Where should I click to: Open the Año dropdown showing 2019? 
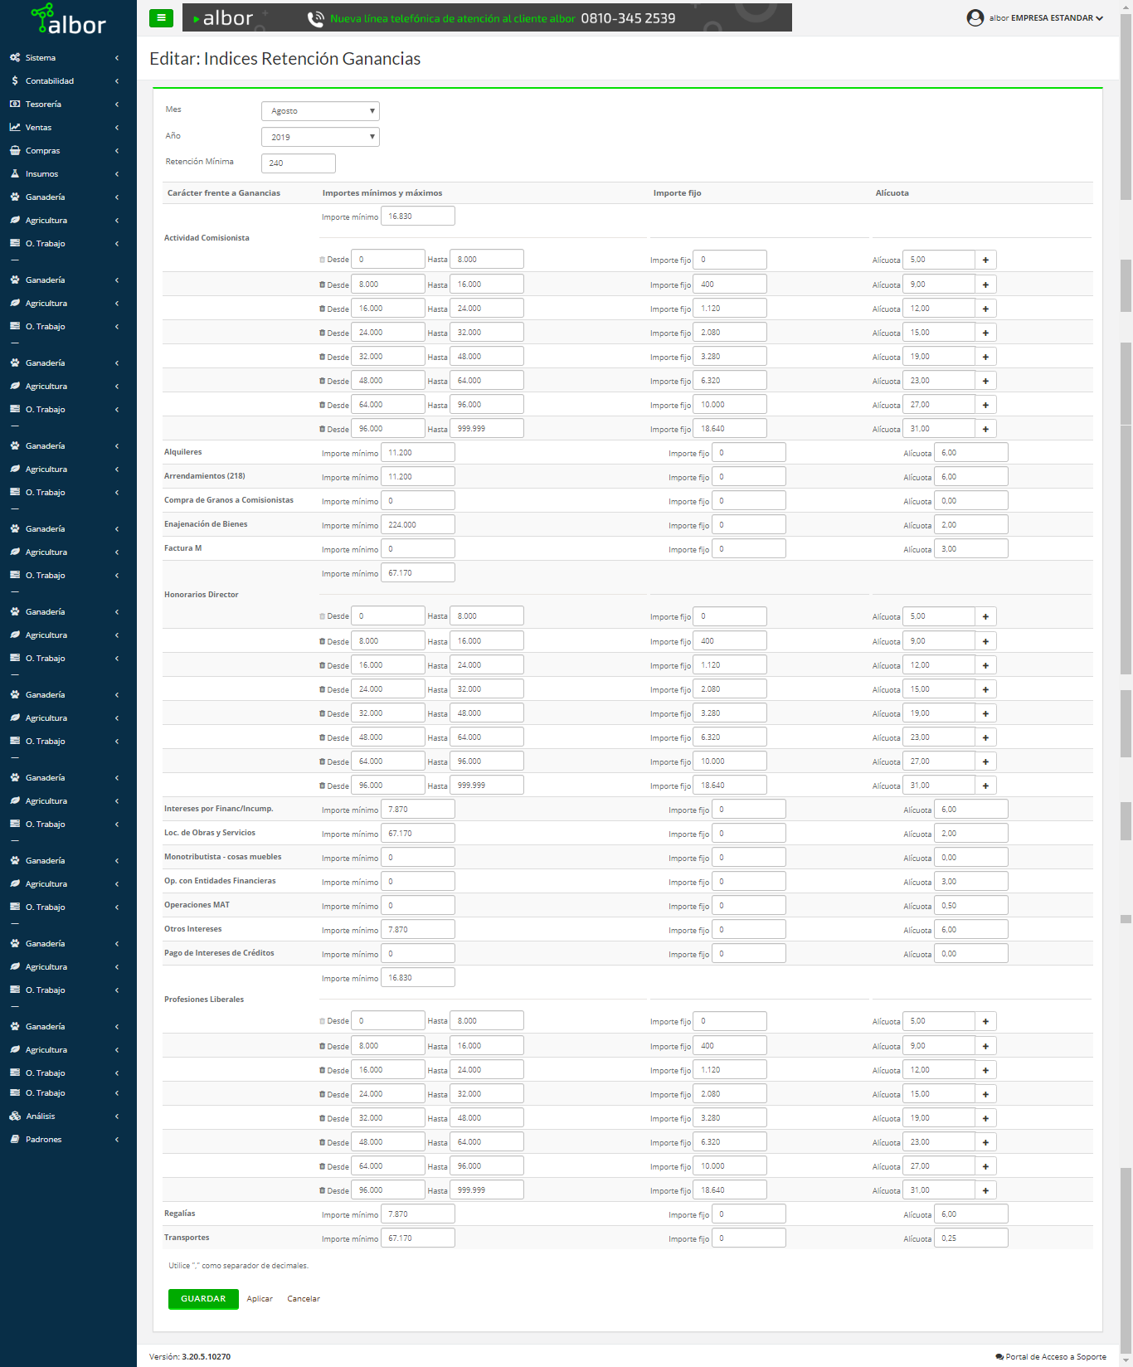click(320, 137)
